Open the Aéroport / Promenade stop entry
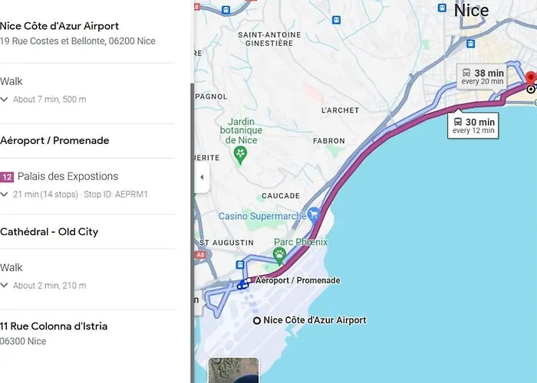The image size is (537, 383). coord(54,140)
